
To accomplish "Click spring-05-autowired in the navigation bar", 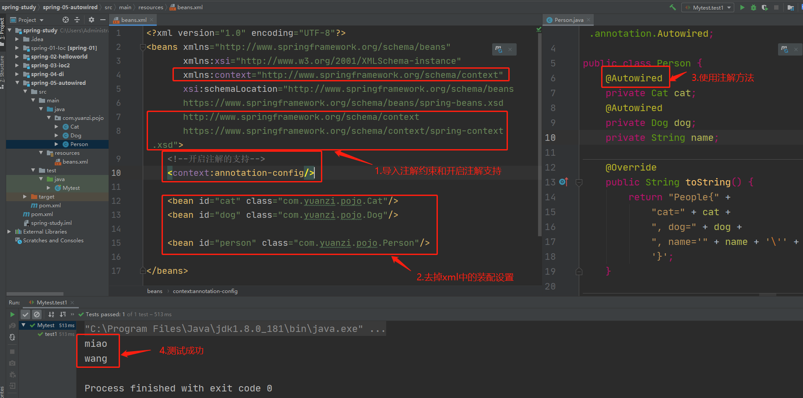I will [70, 7].
